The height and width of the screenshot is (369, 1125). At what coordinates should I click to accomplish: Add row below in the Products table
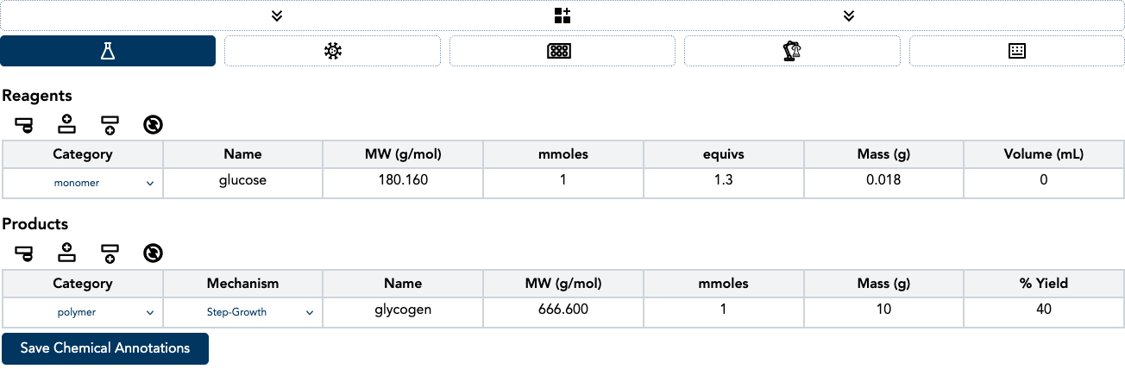(110, 253)
